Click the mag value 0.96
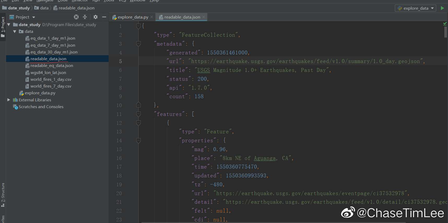 click(x=219, y=149)
